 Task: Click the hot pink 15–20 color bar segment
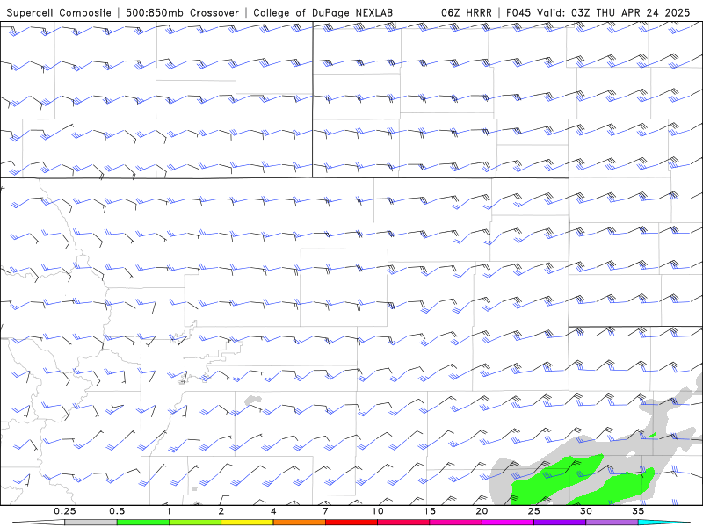pyautogui.click(x=455, y=523)
